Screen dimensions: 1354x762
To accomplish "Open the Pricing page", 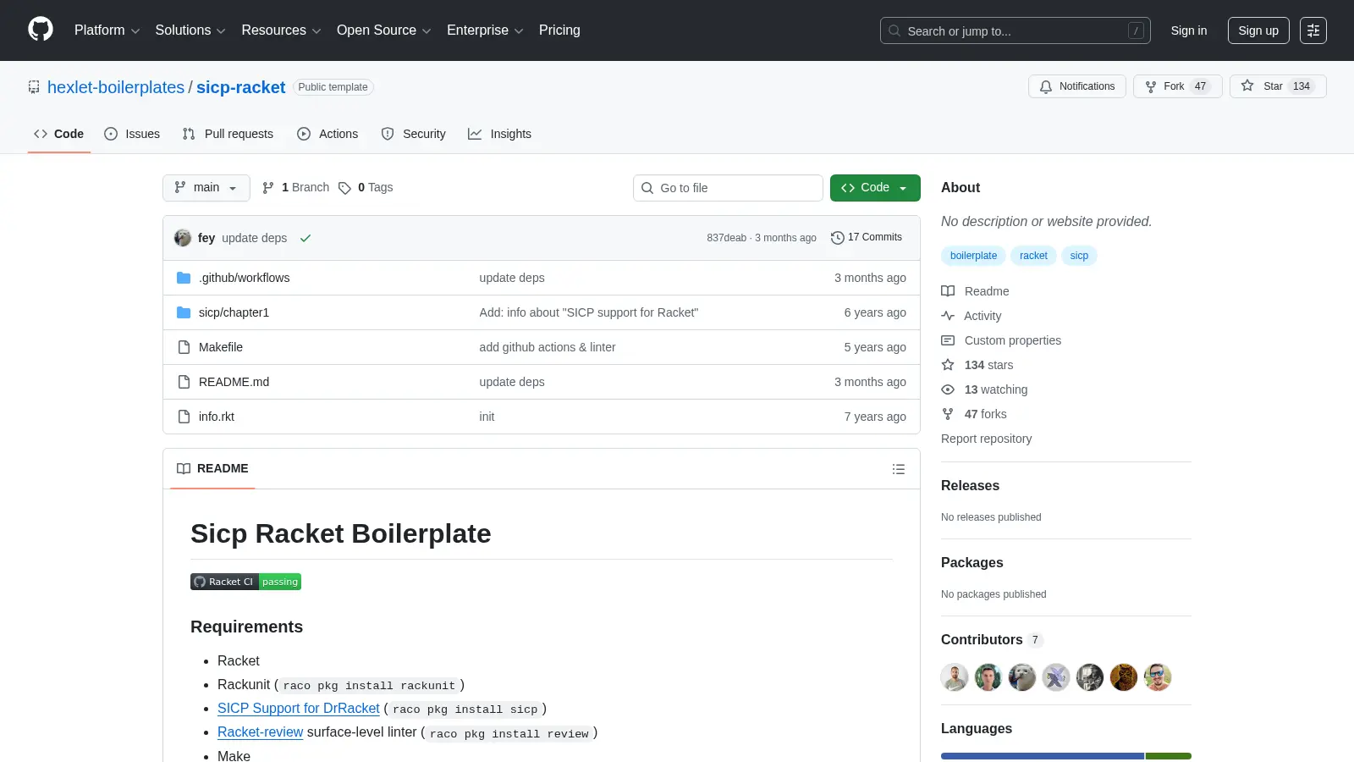I will [x=559, y=30].
